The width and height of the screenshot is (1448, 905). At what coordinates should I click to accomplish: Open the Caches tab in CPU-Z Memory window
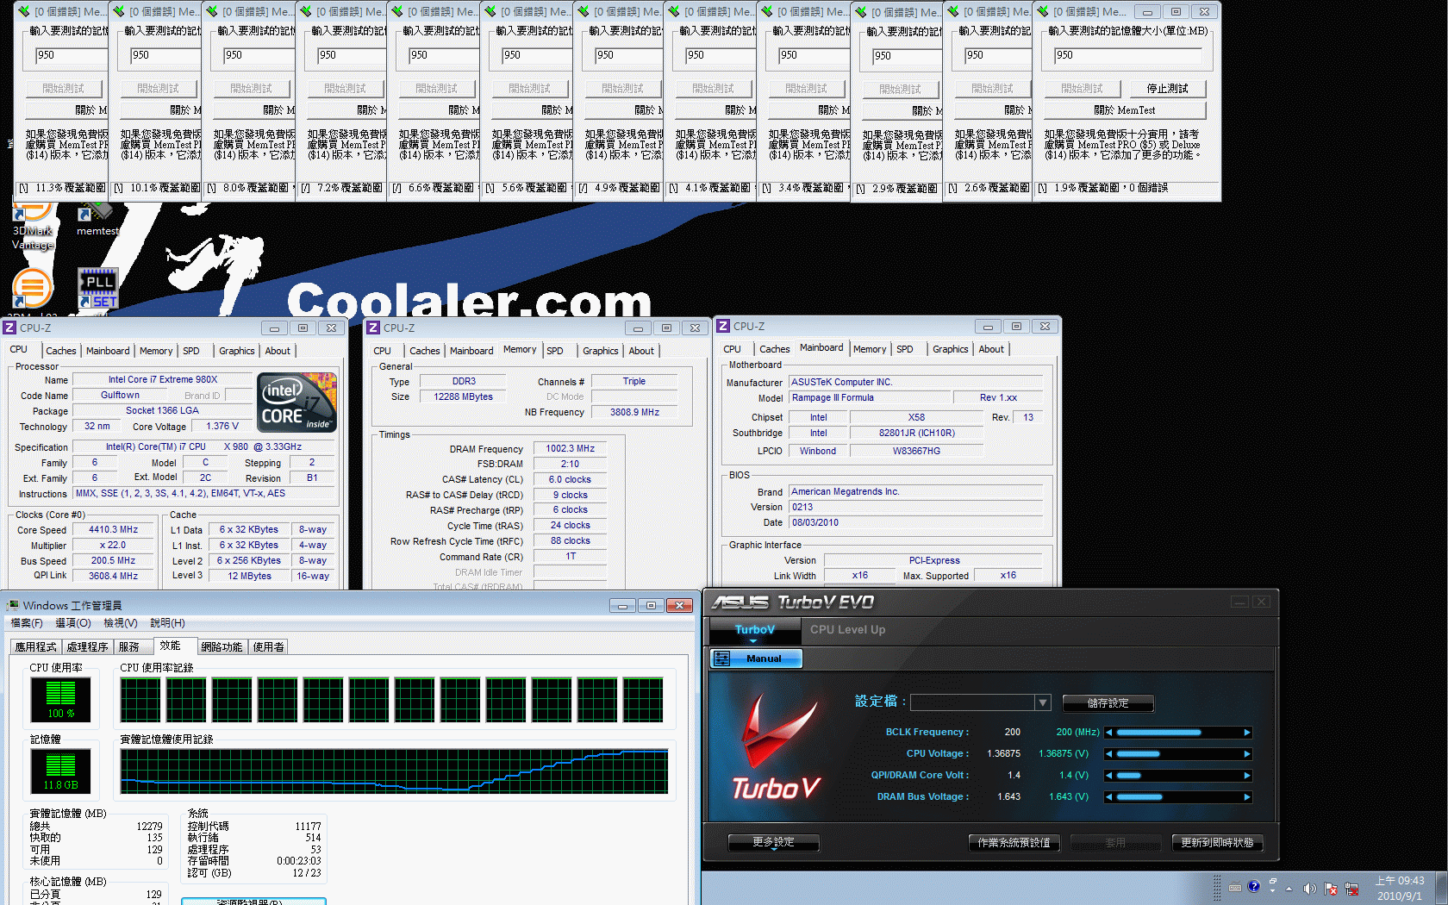(425, 351)
